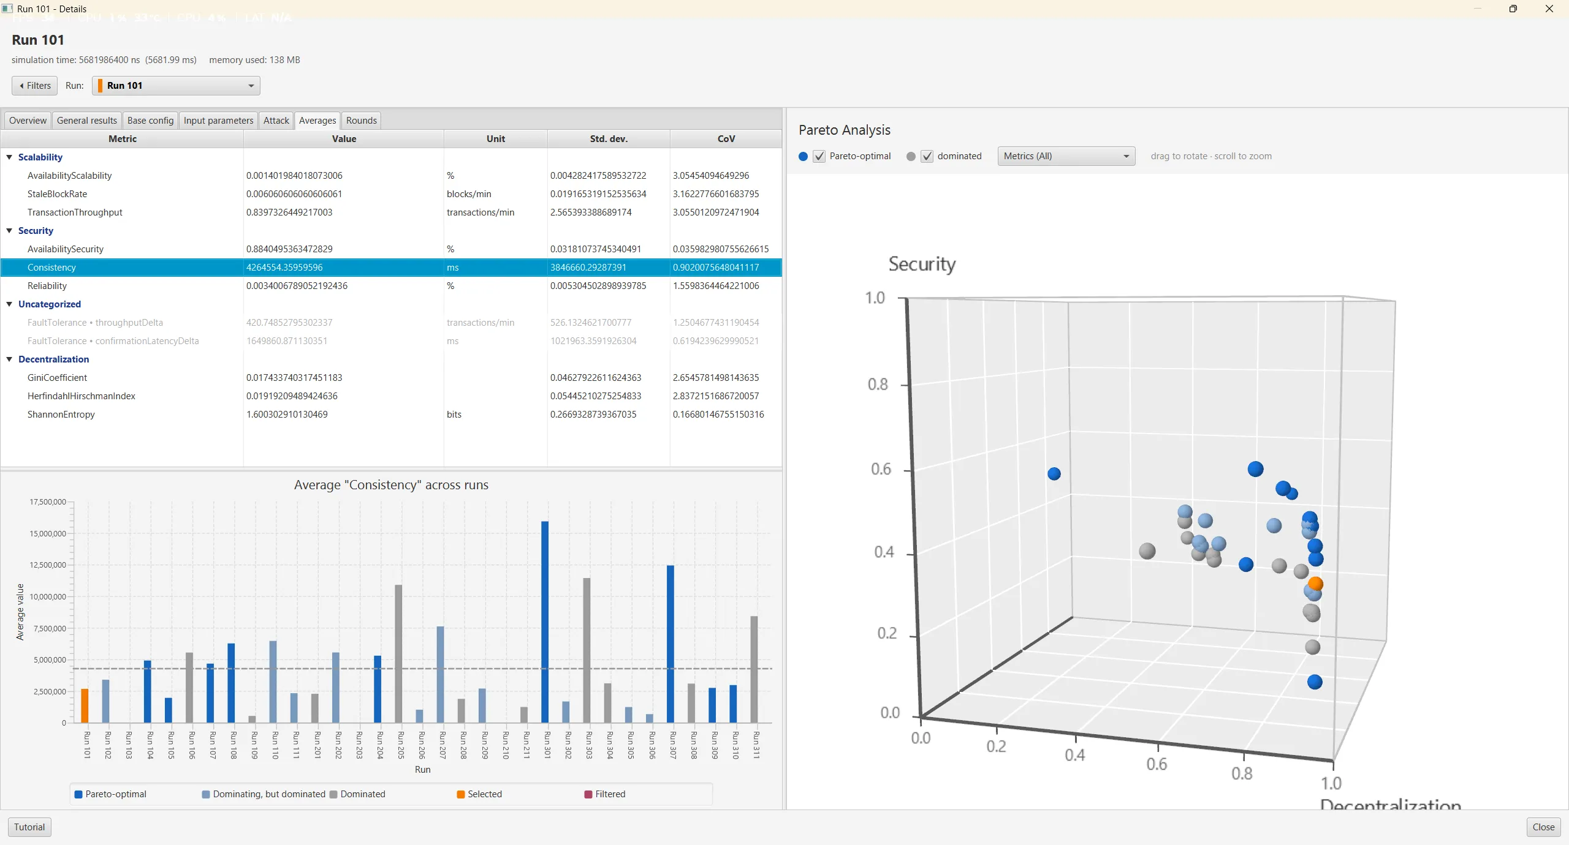This screenshot has height=845, width=1569.
Task: Select the AvailabilityScalability row
Action: pyautogui.click(x=391, y=176)
